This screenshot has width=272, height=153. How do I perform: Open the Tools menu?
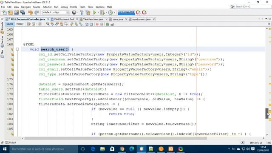point(90,7)
